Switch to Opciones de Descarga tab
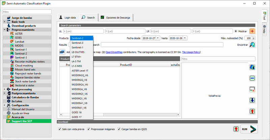This screenshot has height=140, width=270. pyautogui.click(x=115, y=17)
